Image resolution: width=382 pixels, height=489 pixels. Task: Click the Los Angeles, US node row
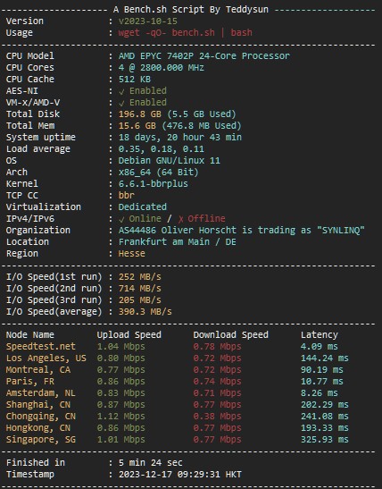(177, 358)
